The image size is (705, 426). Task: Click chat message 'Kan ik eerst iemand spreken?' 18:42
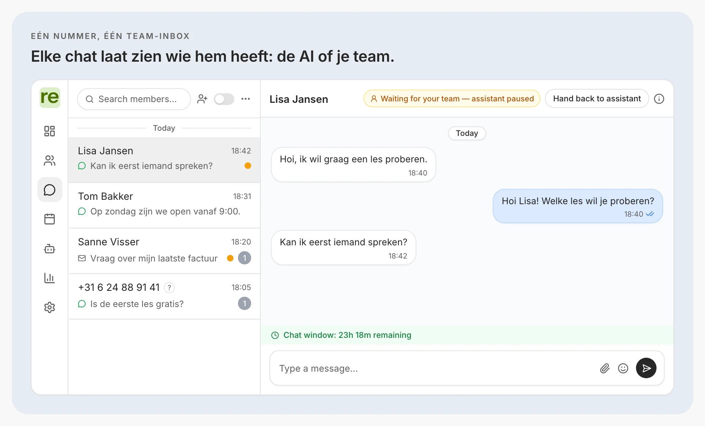coord(343,248)
